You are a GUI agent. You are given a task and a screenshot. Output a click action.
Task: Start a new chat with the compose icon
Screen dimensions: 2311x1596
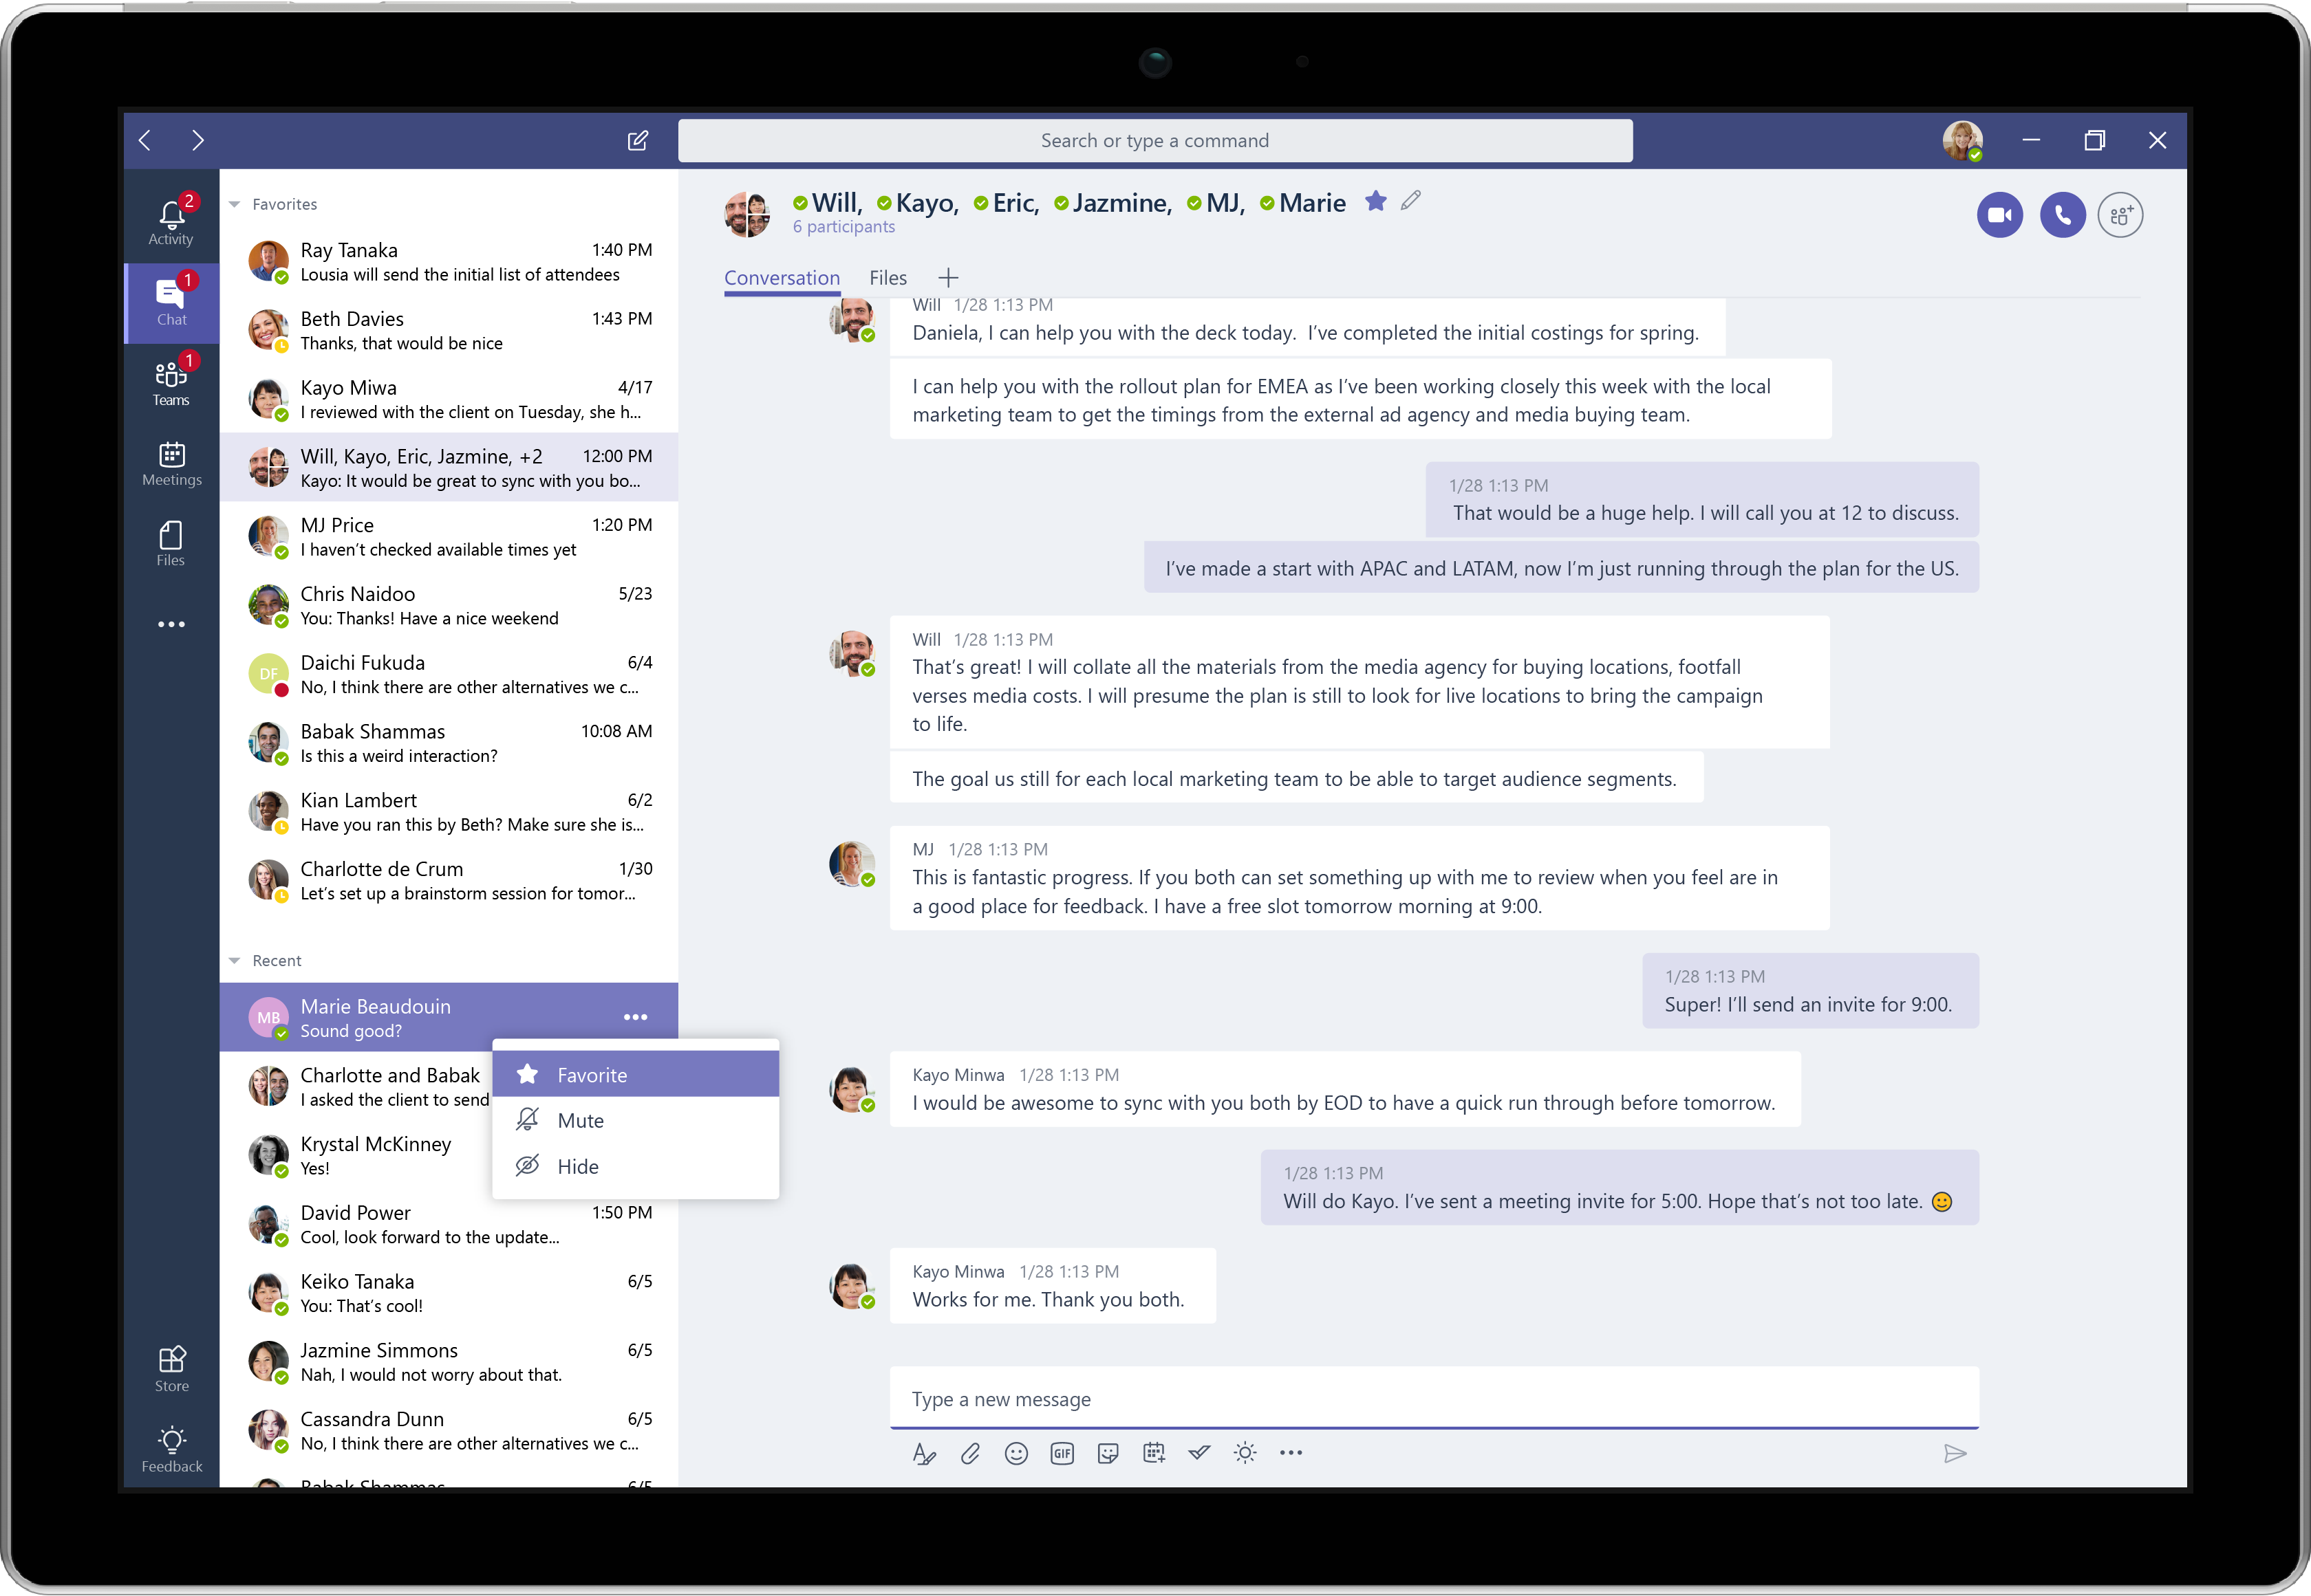(638, 140)
